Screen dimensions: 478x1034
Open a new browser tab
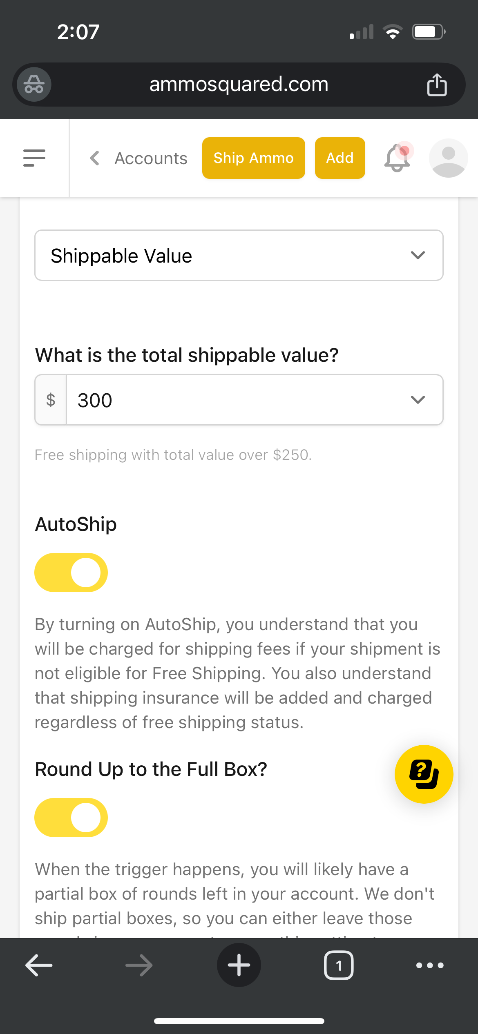tap(239, 965)
